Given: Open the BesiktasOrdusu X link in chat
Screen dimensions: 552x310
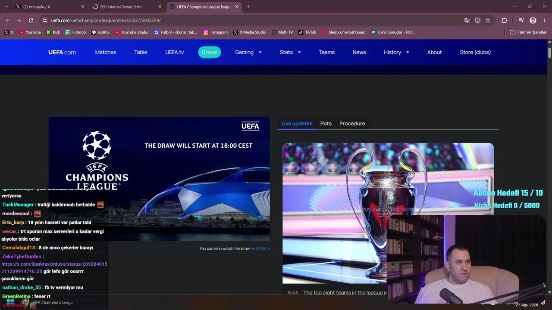Looking at the screenshot, I should coord(54,268).
